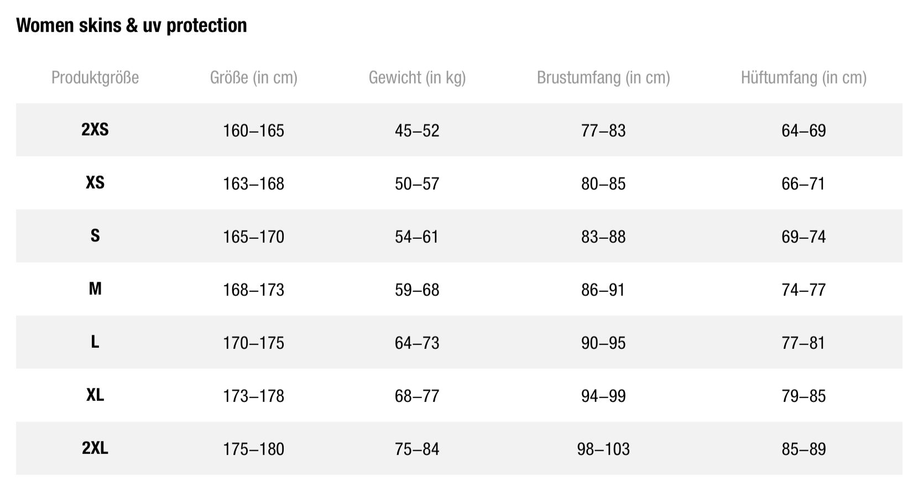This screenshot has height=491, width=918.
Task: Select the XS size row label
Action: (x=95, y=183)
